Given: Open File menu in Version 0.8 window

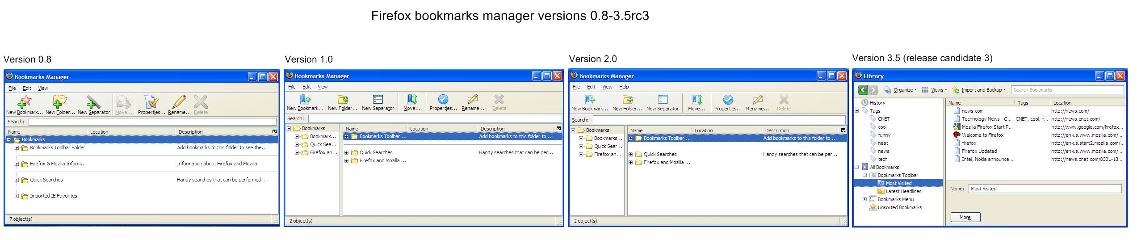Looking at the screenshot, I should coord(12,88).
